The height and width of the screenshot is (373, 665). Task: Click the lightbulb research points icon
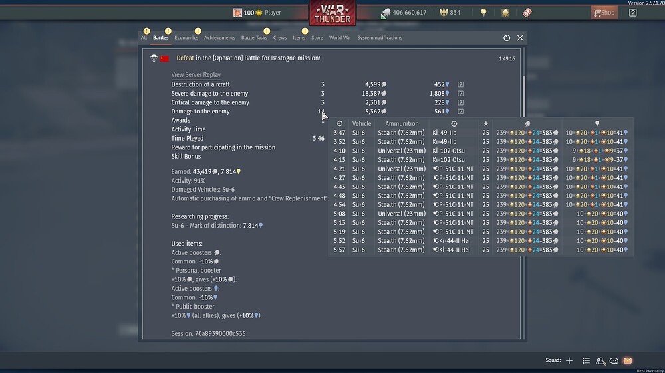click(x=483, y=12)
